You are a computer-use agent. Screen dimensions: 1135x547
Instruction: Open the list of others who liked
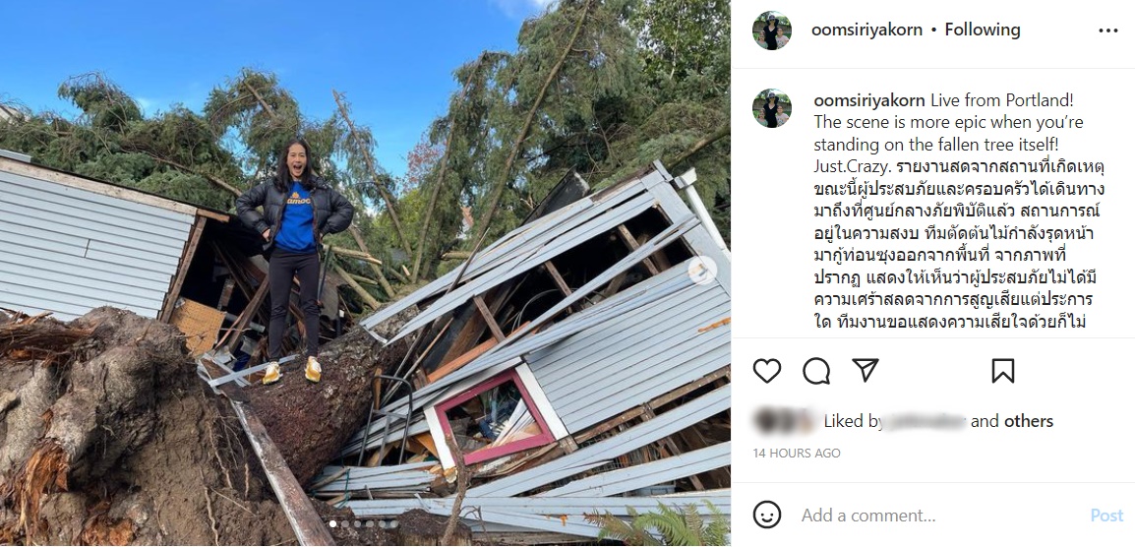1028,421
